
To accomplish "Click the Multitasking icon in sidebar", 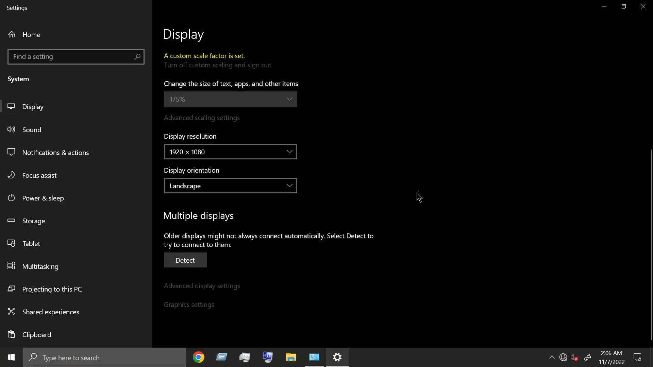I will 11,266.
